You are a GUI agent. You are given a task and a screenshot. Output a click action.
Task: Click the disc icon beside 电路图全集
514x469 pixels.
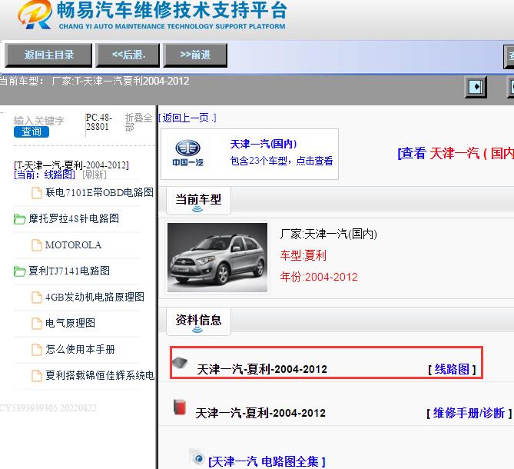198,457
